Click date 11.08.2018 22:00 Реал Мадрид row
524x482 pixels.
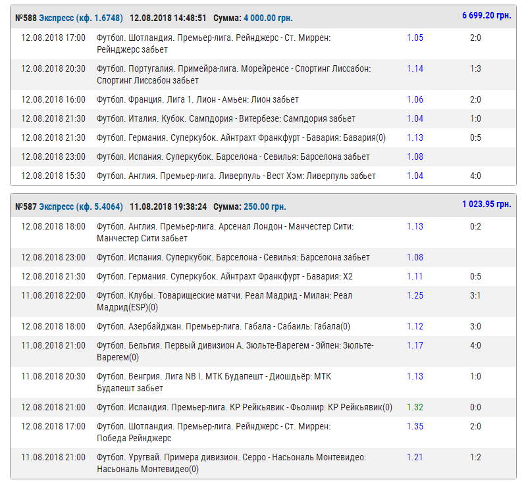[53, 295]
